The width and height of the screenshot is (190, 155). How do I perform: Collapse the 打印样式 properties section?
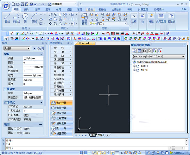click(x=41, y=102)
